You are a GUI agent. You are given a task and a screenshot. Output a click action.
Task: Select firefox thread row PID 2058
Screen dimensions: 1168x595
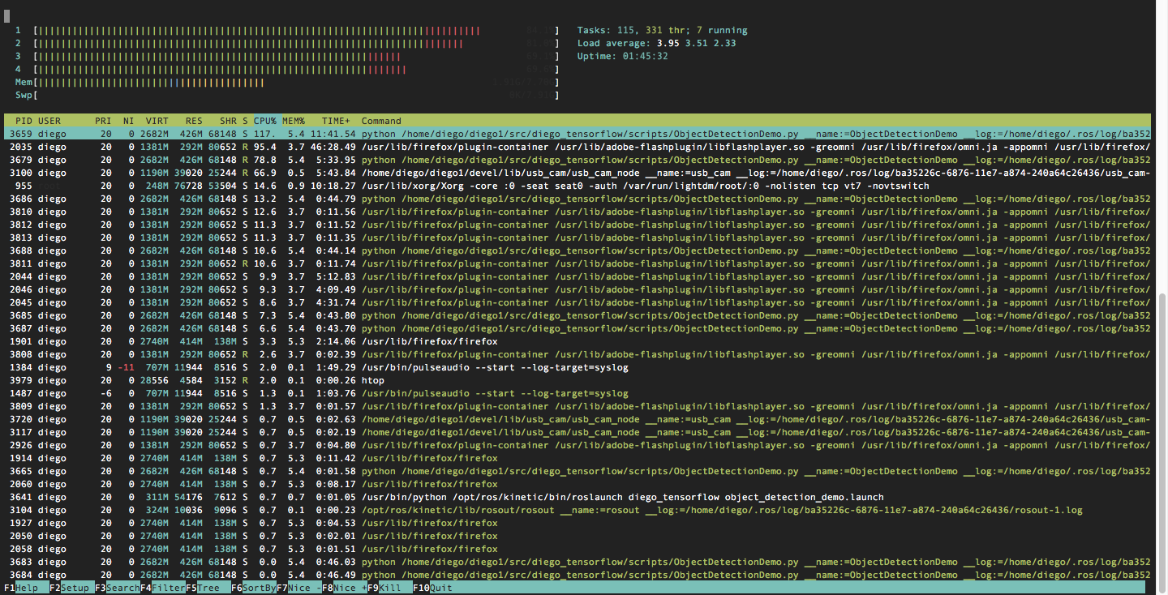[x=577, y=549]
